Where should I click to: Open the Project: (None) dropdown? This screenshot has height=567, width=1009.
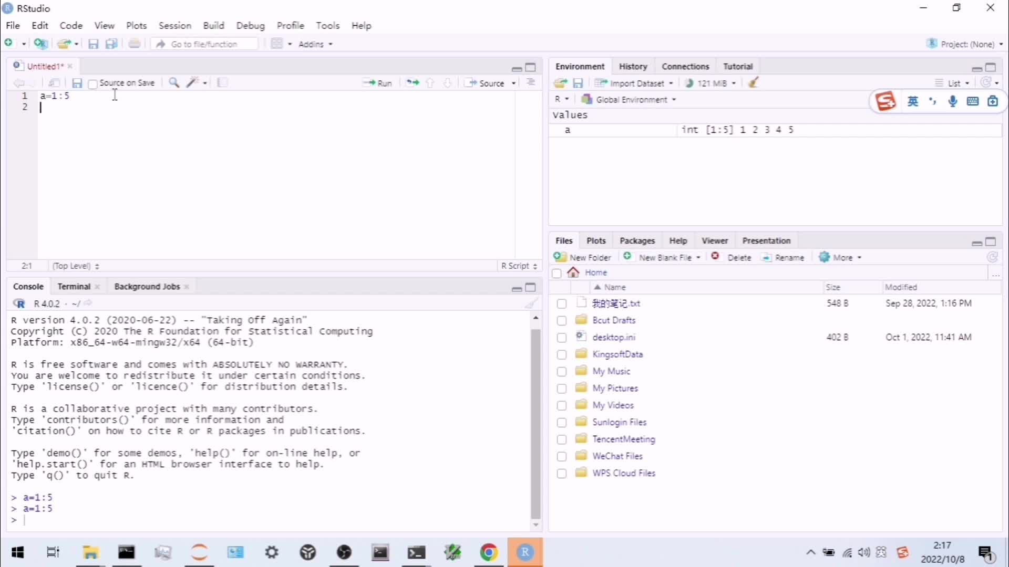tap(965, 44)
